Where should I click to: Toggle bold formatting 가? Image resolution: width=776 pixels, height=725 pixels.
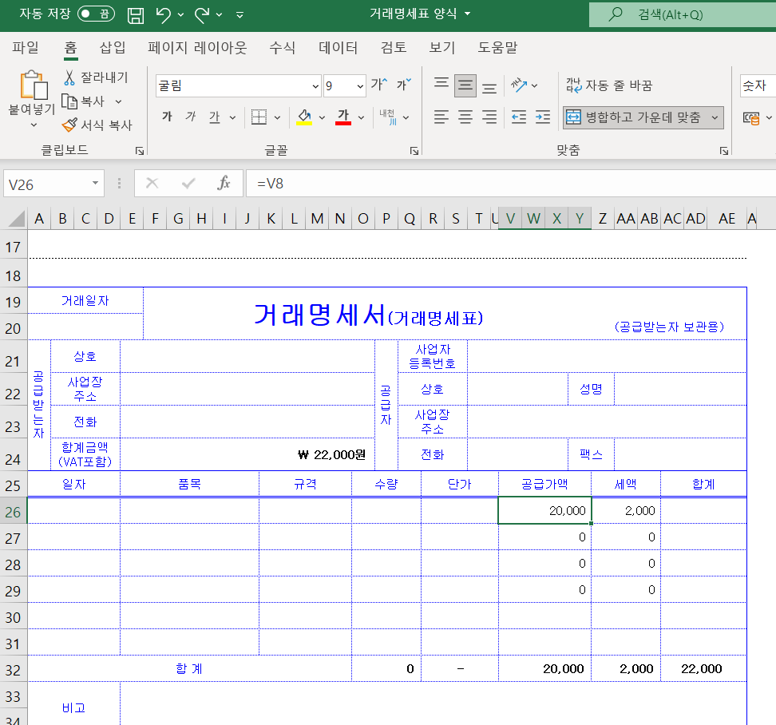pyautogui.click(x=168, y=117)
